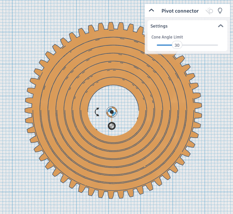Collapse the Pivot connector panel

[151, 11]
